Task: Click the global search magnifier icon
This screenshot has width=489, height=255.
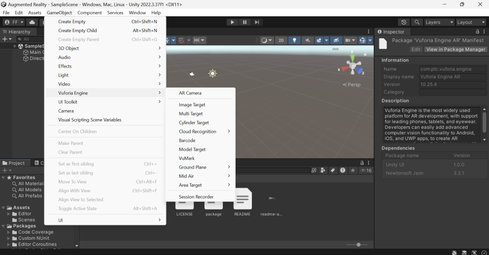Action: (417, 22)
